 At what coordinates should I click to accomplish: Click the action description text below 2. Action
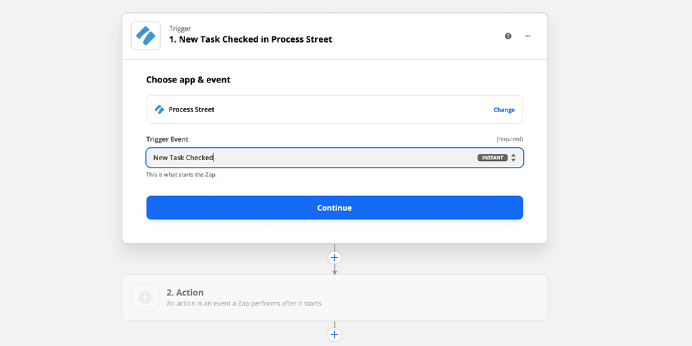click(244, 303)
